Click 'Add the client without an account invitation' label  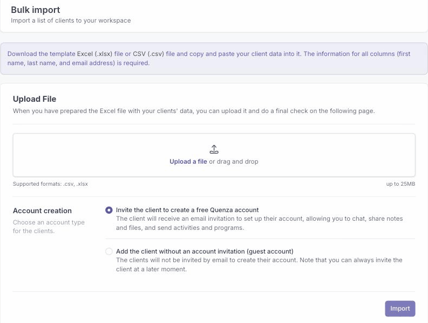pos(205,251)
